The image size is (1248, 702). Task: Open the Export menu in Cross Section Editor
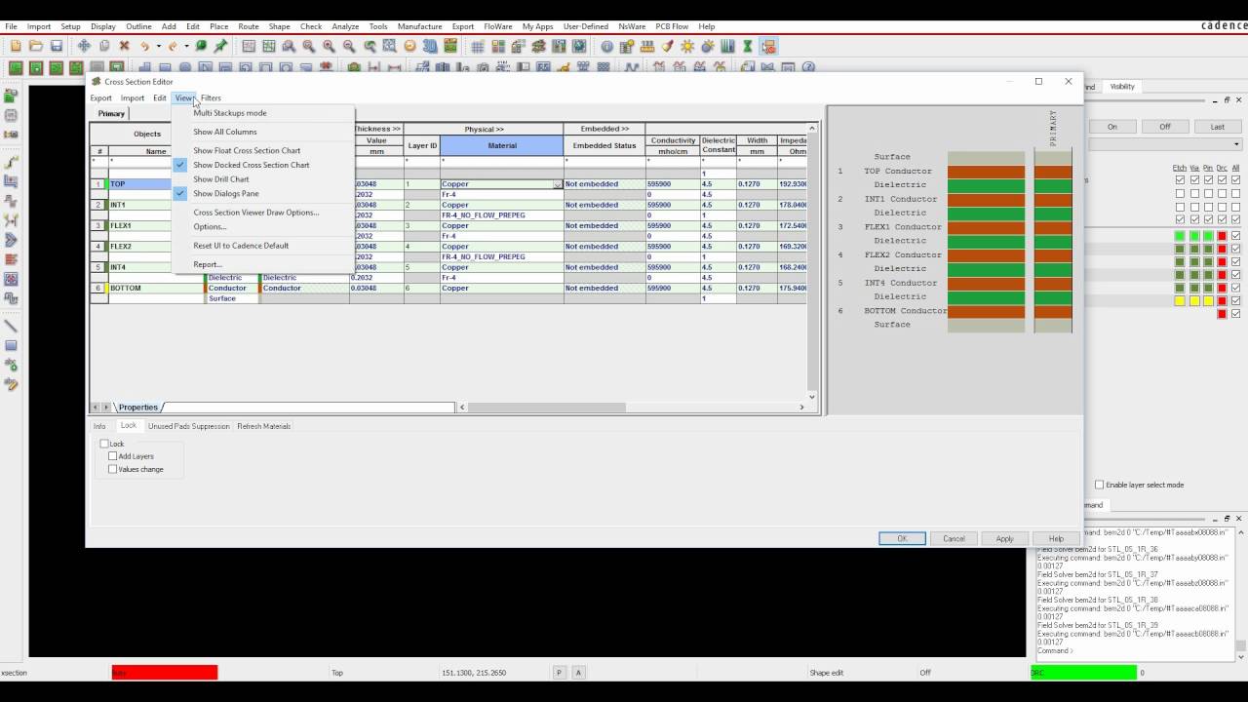coord(101,97)
